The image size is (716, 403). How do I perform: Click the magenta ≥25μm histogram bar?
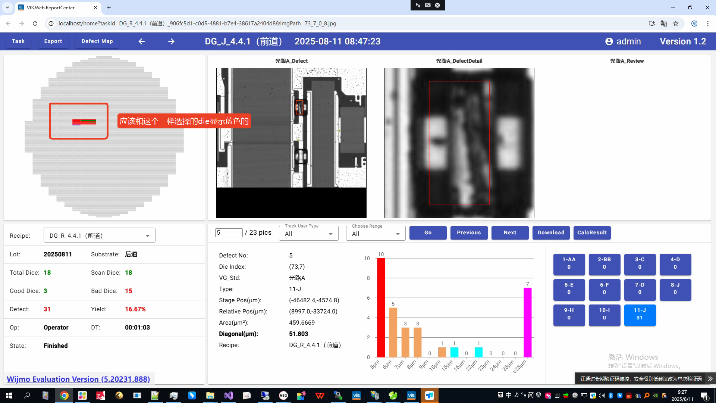pos(527,322)
